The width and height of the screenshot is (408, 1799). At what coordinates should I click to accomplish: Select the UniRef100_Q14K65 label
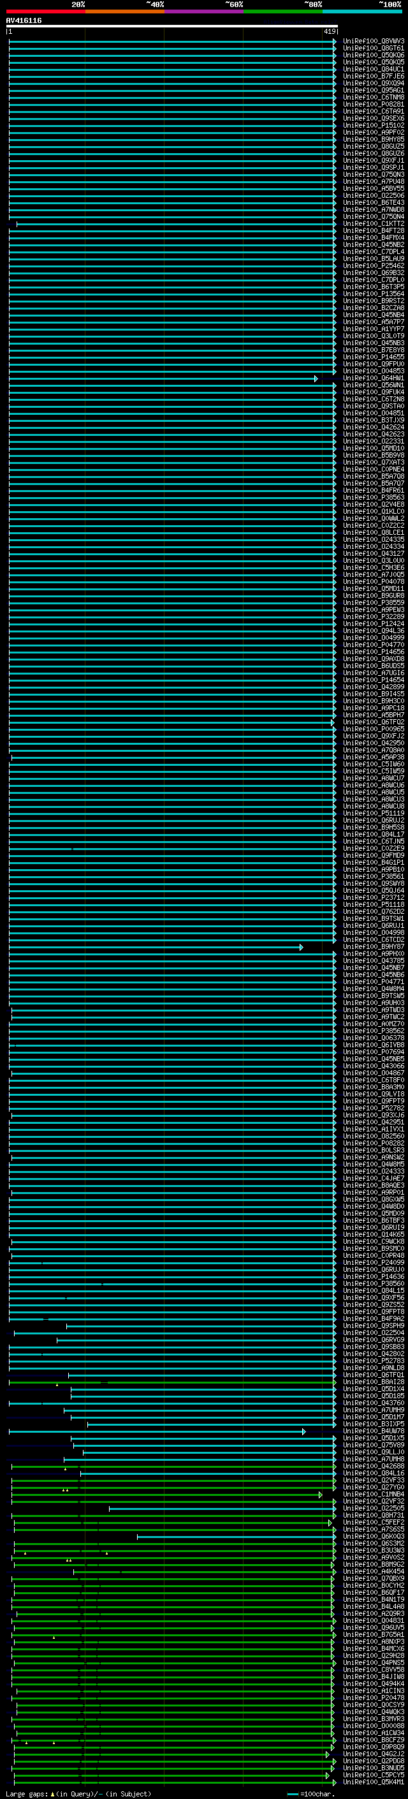[374, 1235]
